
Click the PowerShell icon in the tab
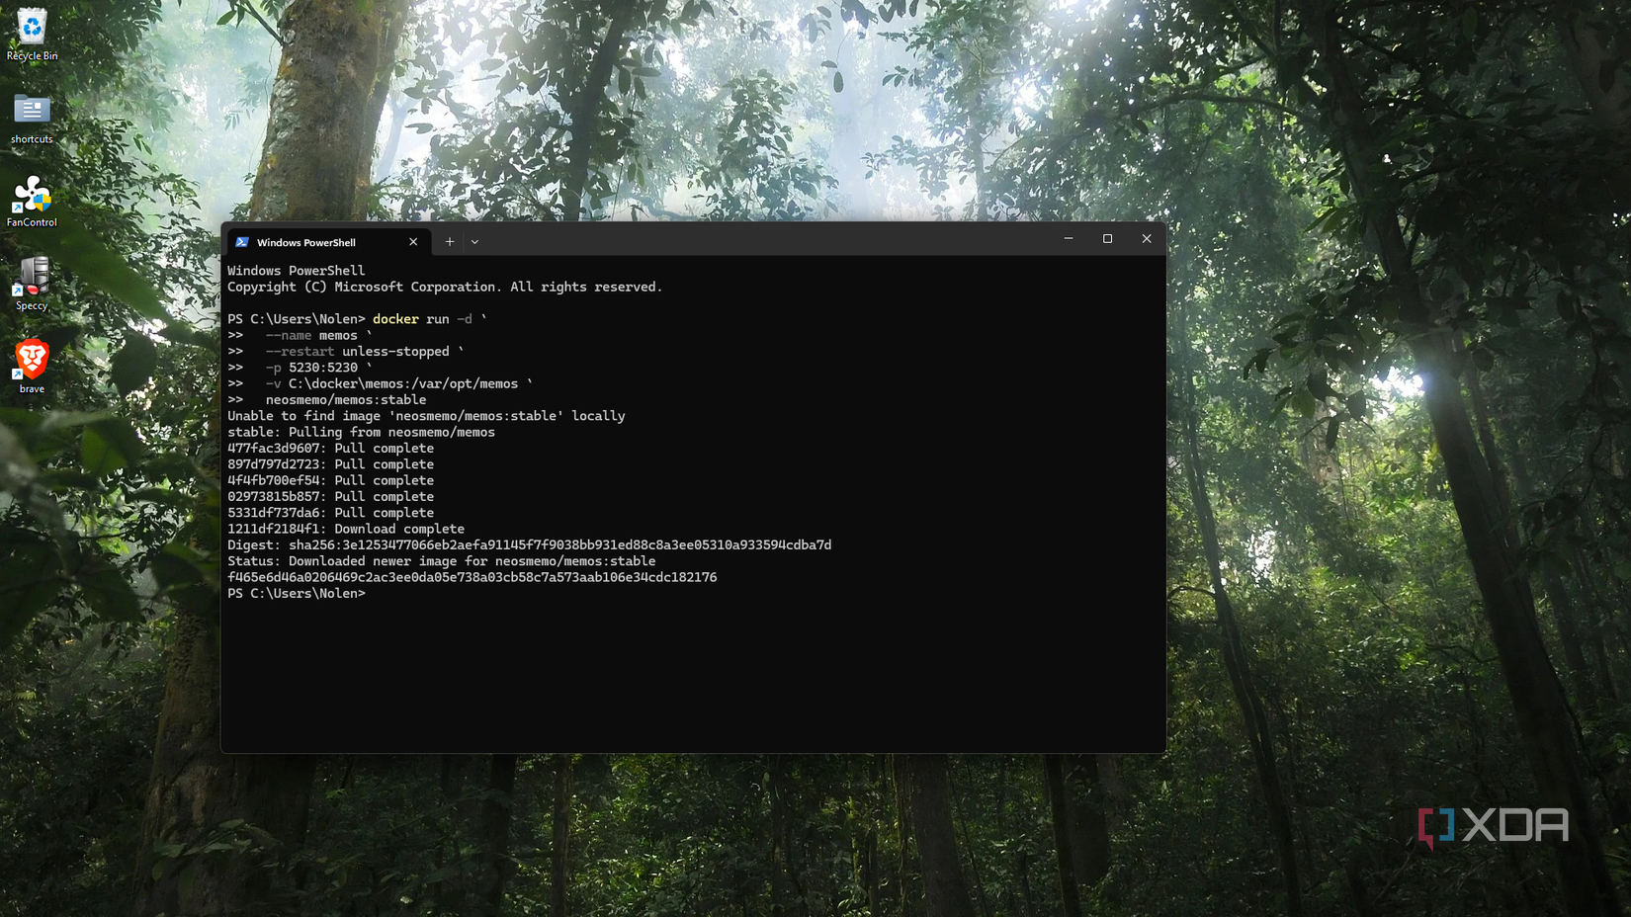(242, 242)
